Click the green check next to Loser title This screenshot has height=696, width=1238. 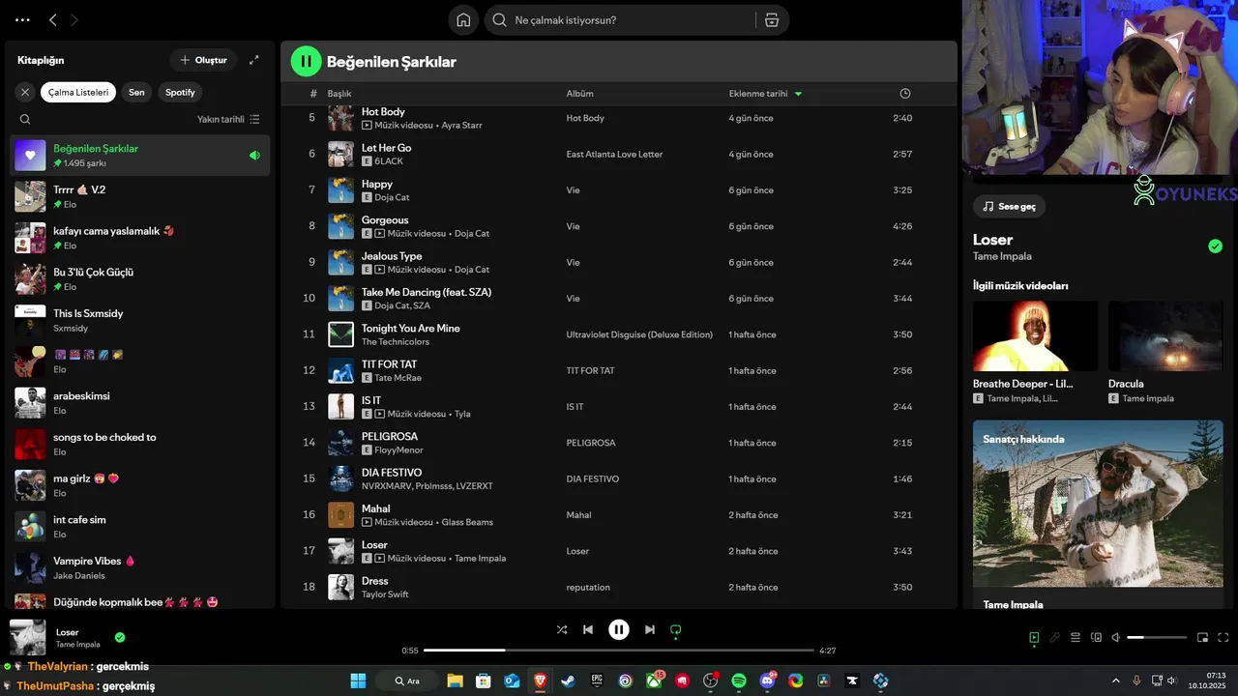click(1216, 246)
